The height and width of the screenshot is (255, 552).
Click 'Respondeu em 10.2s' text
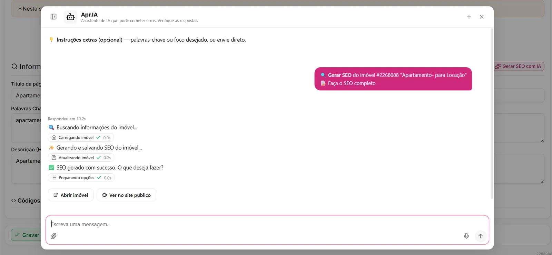coord(67,119)
